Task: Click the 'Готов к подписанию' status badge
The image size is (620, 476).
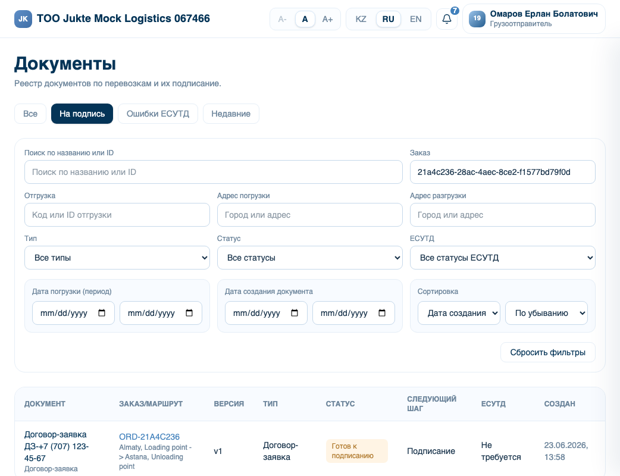Action: [x=356, y=450]
